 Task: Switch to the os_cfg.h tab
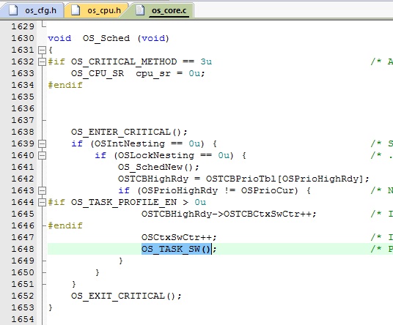click(x=32, y=10)
